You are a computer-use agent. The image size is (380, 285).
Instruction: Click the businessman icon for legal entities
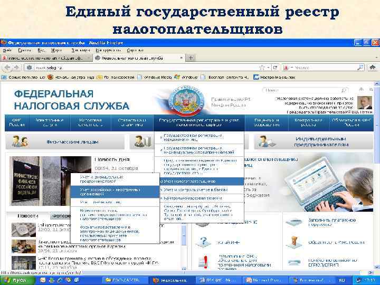click(142, 141)
